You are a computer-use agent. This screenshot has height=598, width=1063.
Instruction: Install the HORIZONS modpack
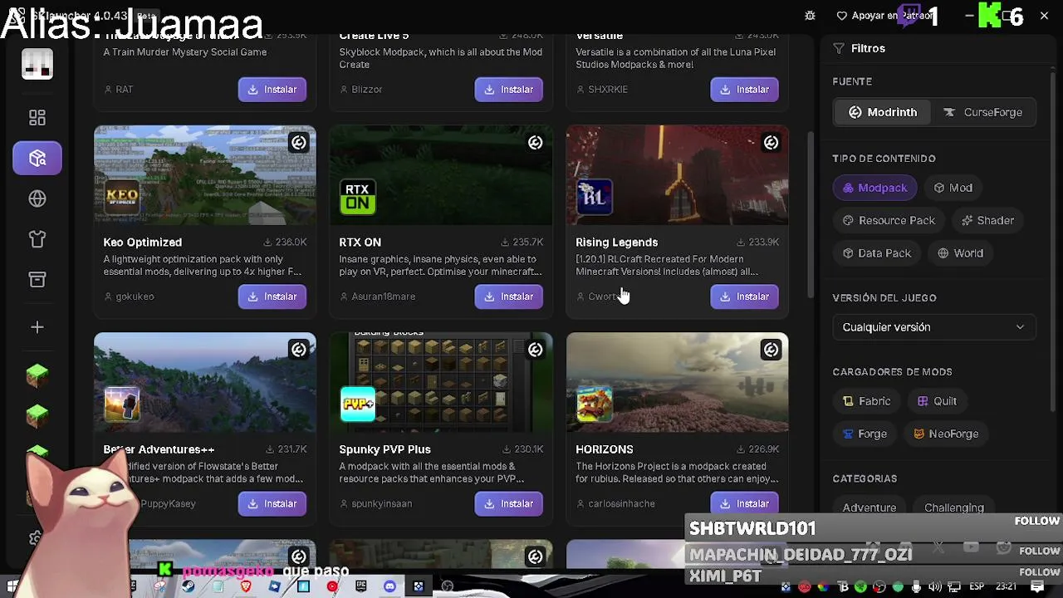[x=744, y=503]
